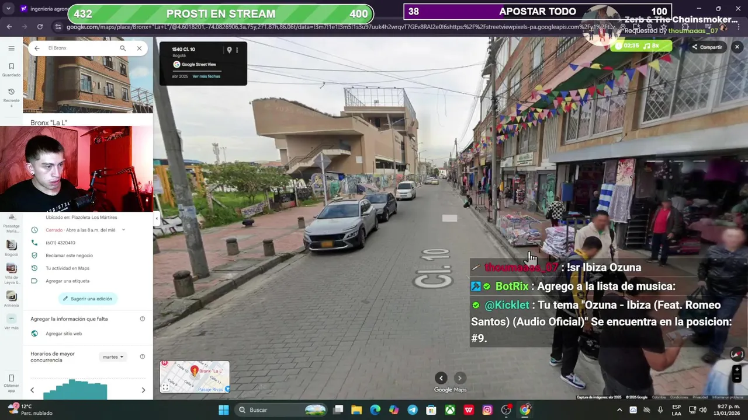Show next day in popularity chart
This screenshot has height=420, width=748.
(143, 390)
